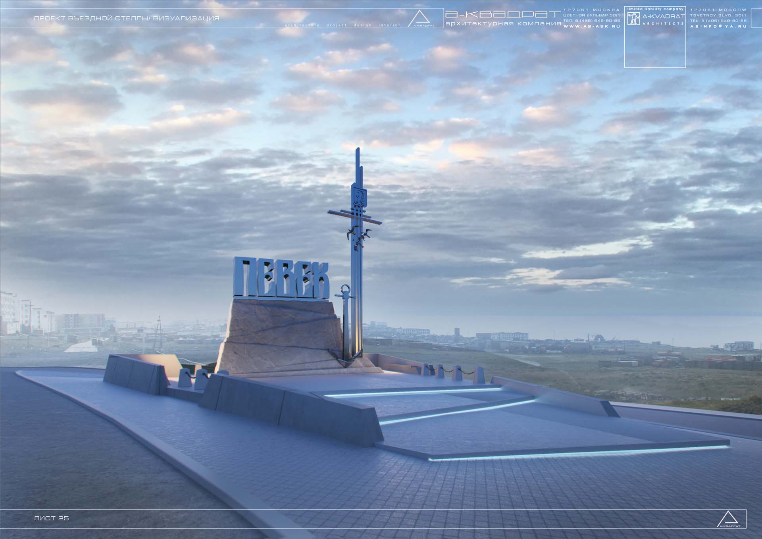Viewport: 762px width, 539px height.
Task: Click the word design in the header
Action: click(x=363, y=25)
